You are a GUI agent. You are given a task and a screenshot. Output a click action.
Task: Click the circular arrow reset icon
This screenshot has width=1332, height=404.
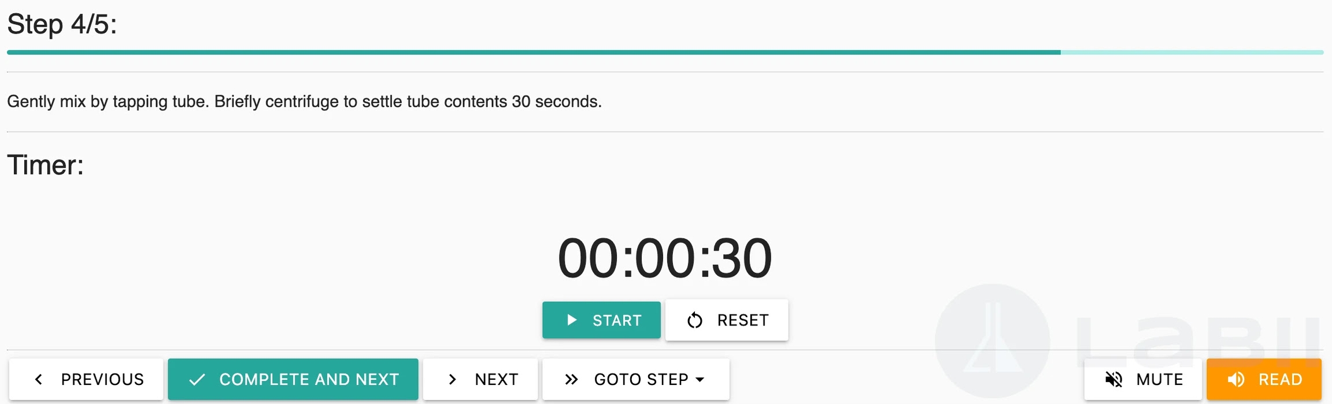(695, 320)
